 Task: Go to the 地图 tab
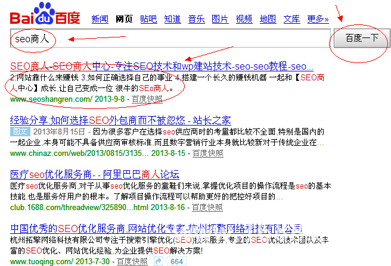point(268,19)
